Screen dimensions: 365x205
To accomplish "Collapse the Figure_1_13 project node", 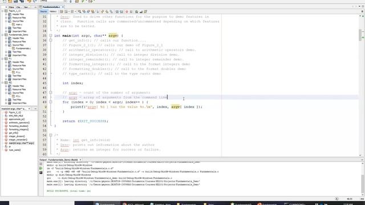I will point(2,11).
